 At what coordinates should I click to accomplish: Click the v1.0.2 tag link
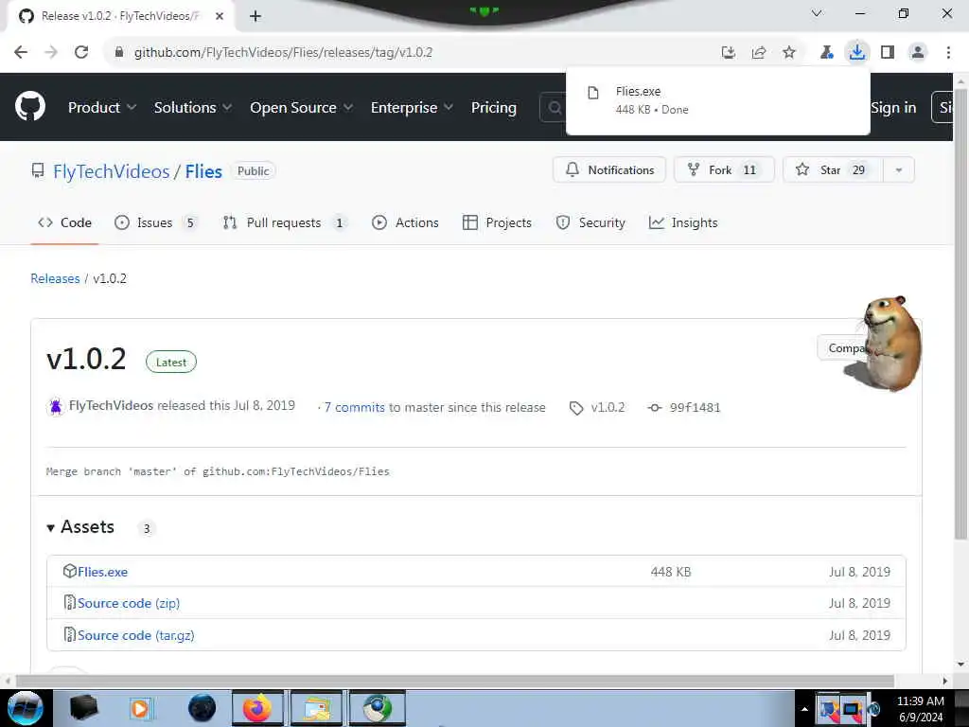coord(608,407)
